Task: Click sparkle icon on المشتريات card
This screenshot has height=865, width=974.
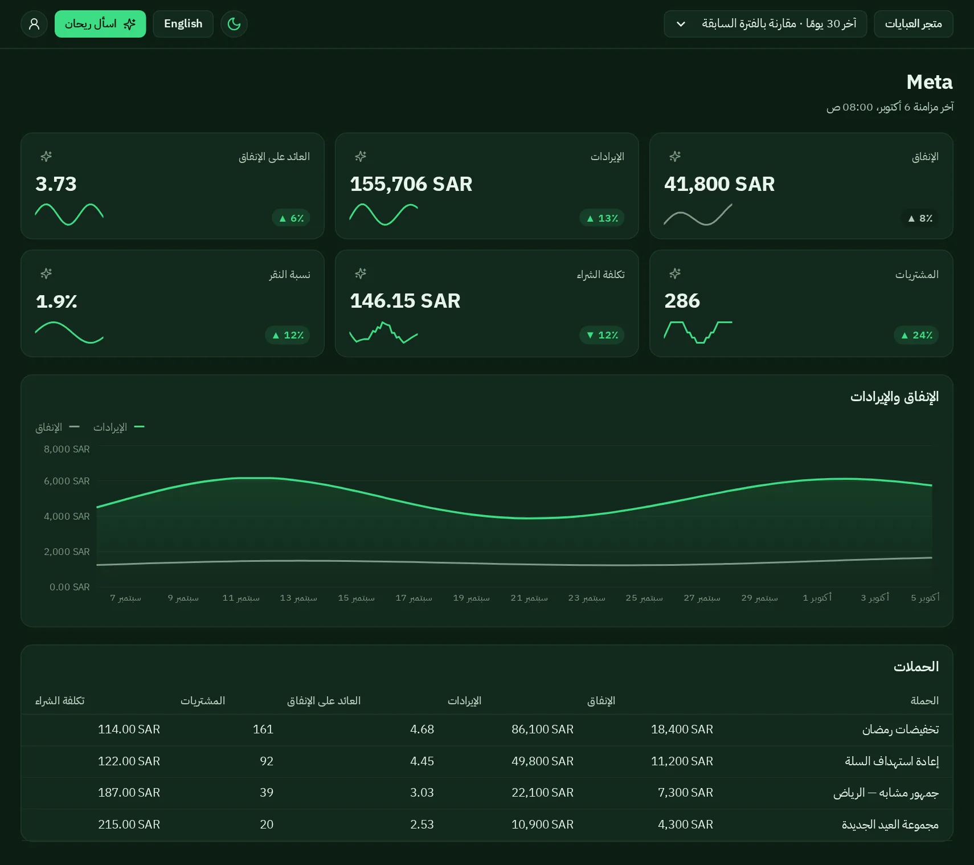Action: 675,274
